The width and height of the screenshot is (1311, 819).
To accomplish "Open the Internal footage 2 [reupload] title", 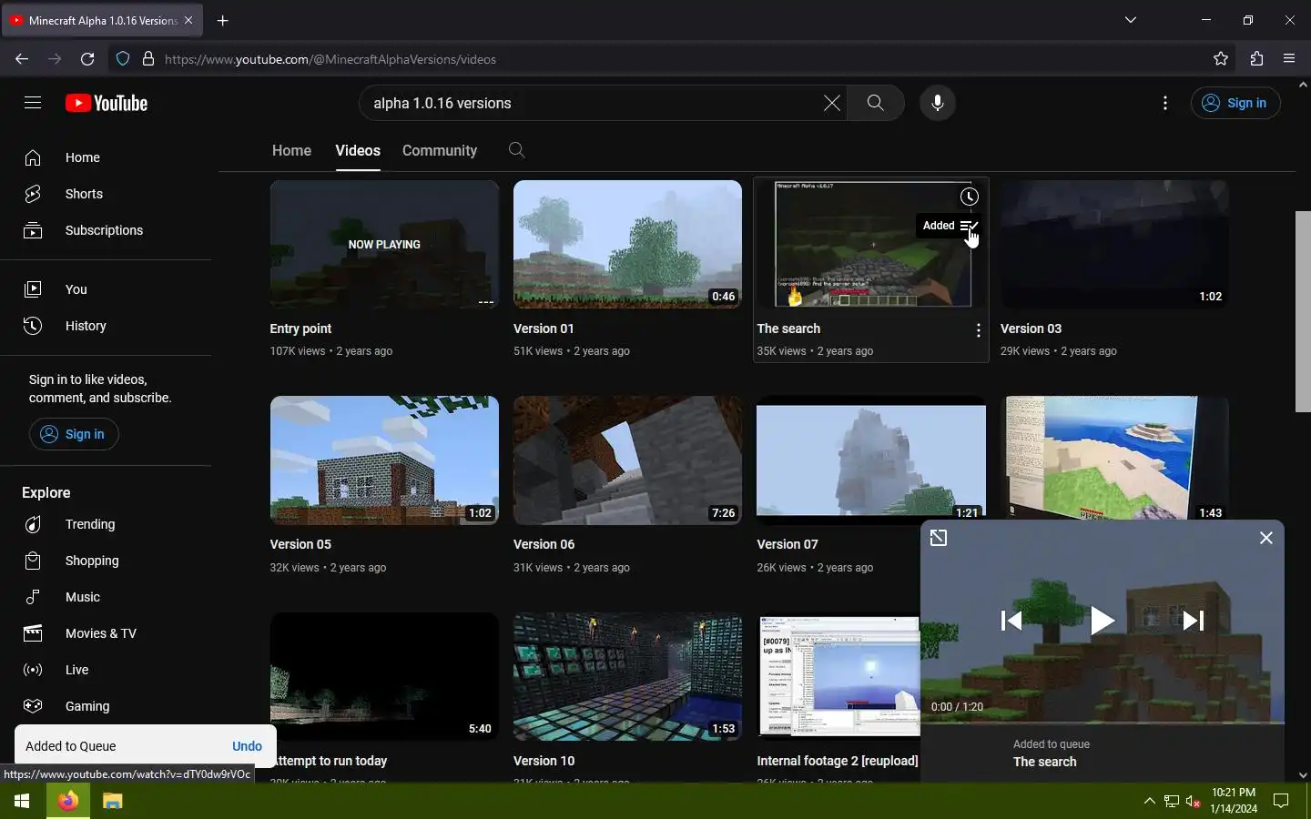I will [838, 761].
